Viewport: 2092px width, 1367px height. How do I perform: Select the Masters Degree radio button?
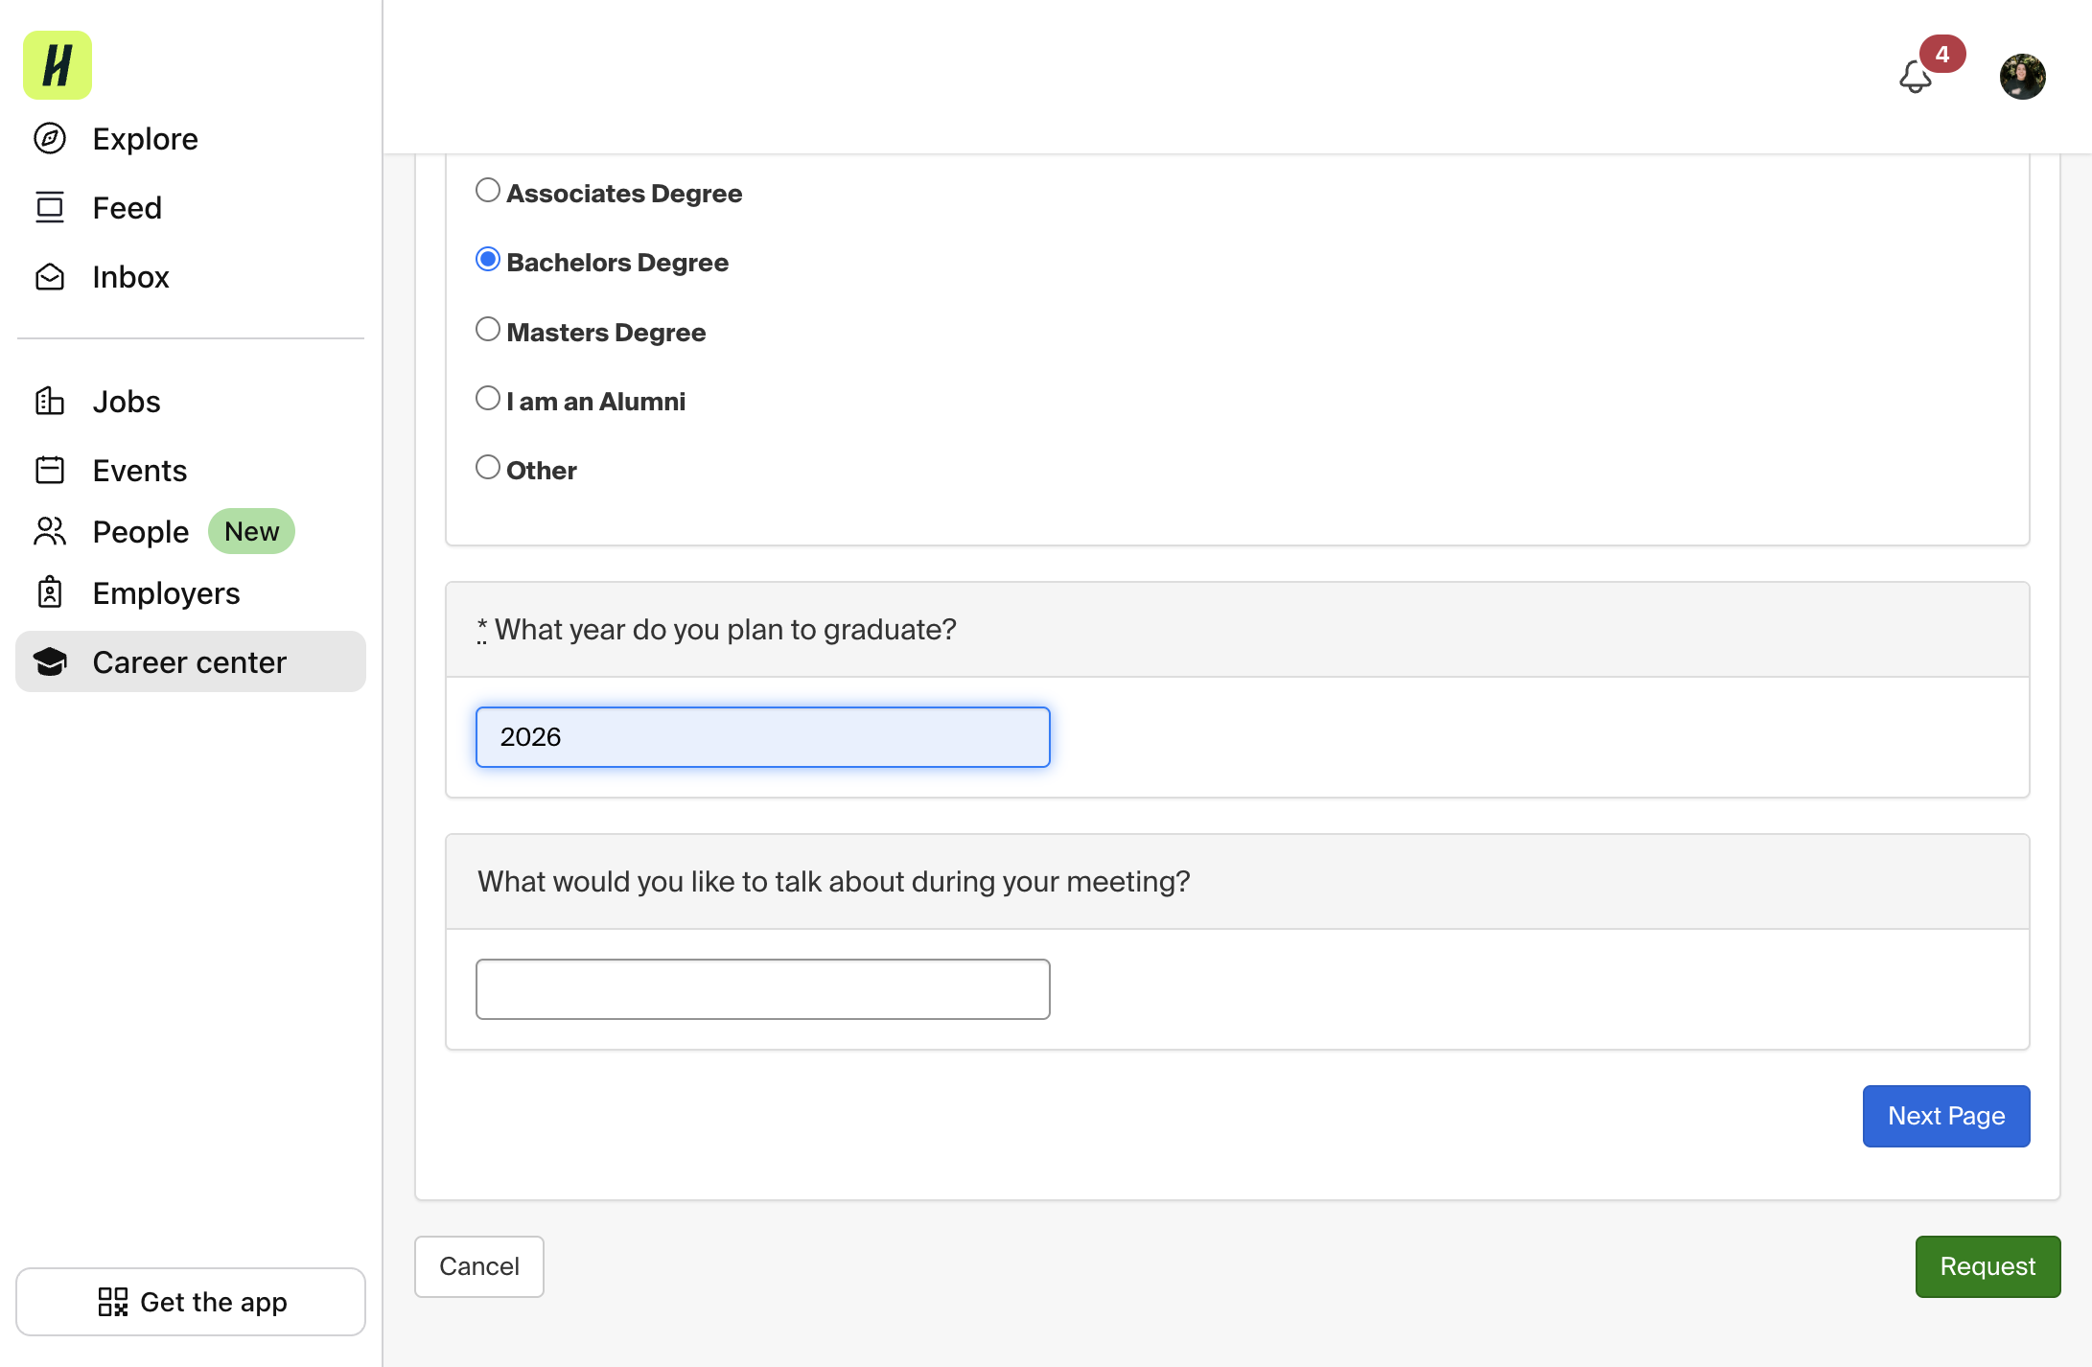(488, 329)
